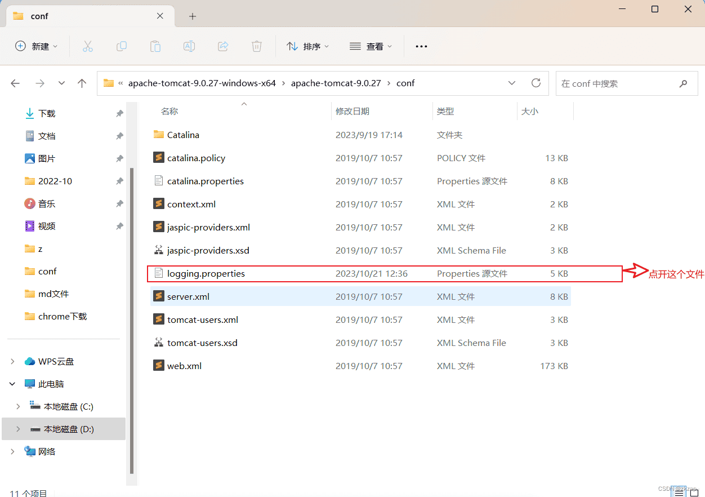Add a new tab with plus button
The height and width of the screenshot is (497, 705).
click(193, 16)
